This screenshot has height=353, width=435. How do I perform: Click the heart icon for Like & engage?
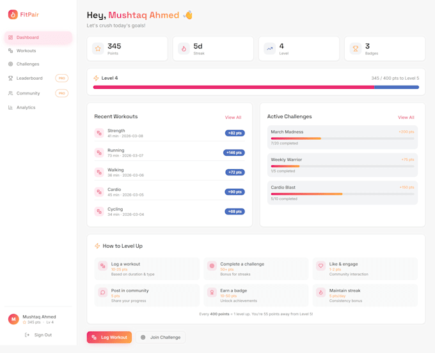pyautogui.click(x=320, y=266)
